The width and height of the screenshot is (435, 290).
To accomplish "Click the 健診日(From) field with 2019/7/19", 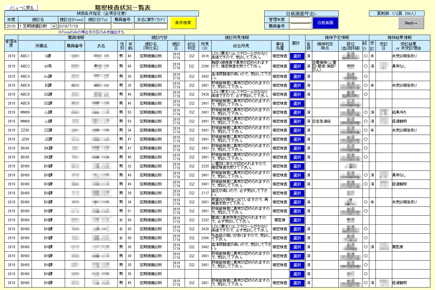I will pyautogui.click(x=71, y=26).
